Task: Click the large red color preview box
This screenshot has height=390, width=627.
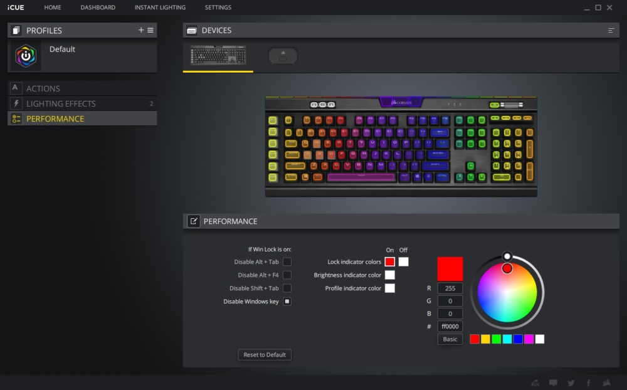Action: 450,269
